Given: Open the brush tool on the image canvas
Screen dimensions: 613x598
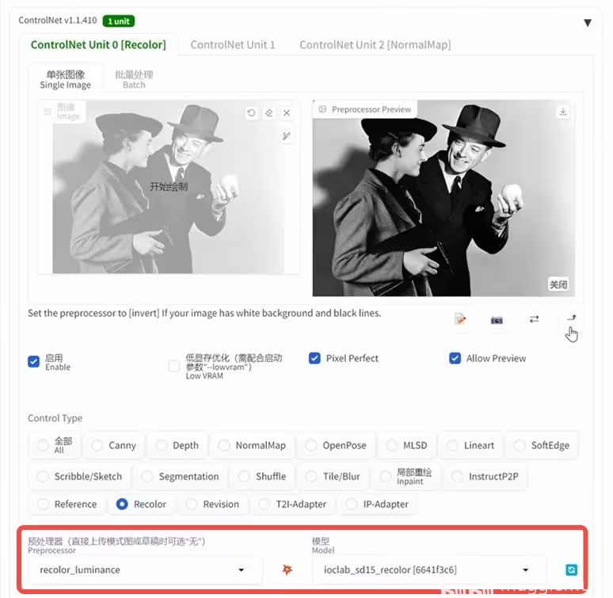Looking at the screenshot, I should pos(287,136).
